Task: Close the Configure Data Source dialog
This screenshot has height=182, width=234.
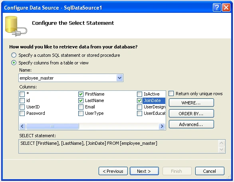Action: click(x=226, y=7)
